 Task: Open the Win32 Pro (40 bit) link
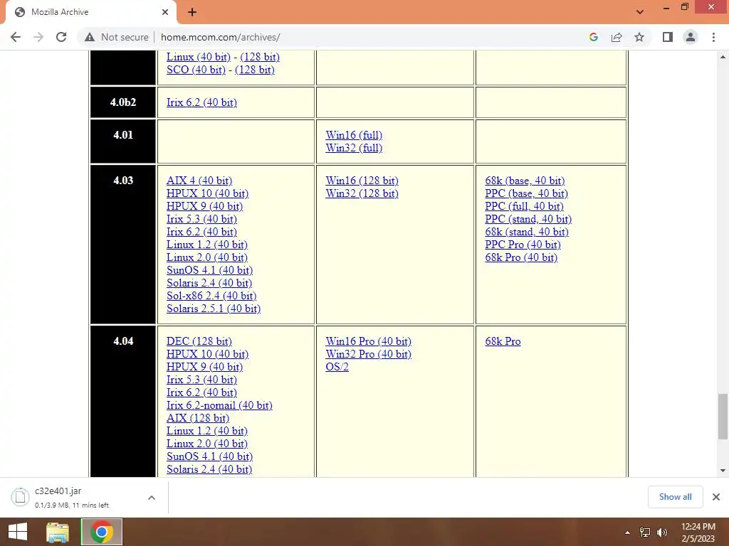pos(368,354)
